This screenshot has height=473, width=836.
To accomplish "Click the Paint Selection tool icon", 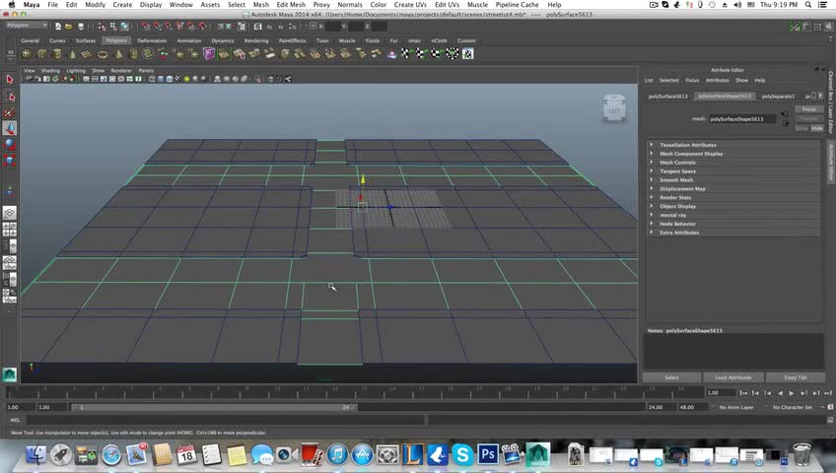I will 10,112.
